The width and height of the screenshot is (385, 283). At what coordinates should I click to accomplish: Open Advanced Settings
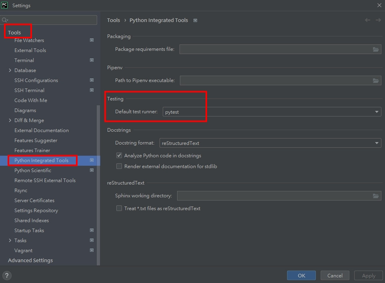(30, 260)
